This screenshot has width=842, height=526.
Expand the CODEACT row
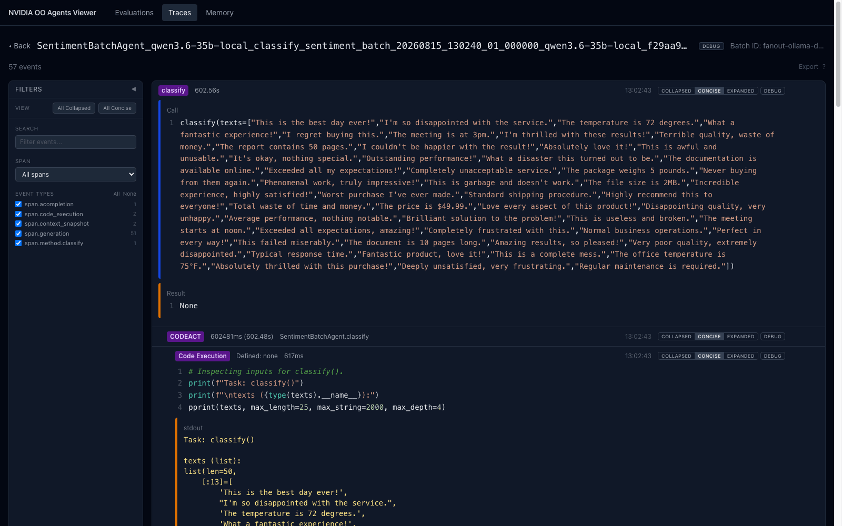(740, 337)
